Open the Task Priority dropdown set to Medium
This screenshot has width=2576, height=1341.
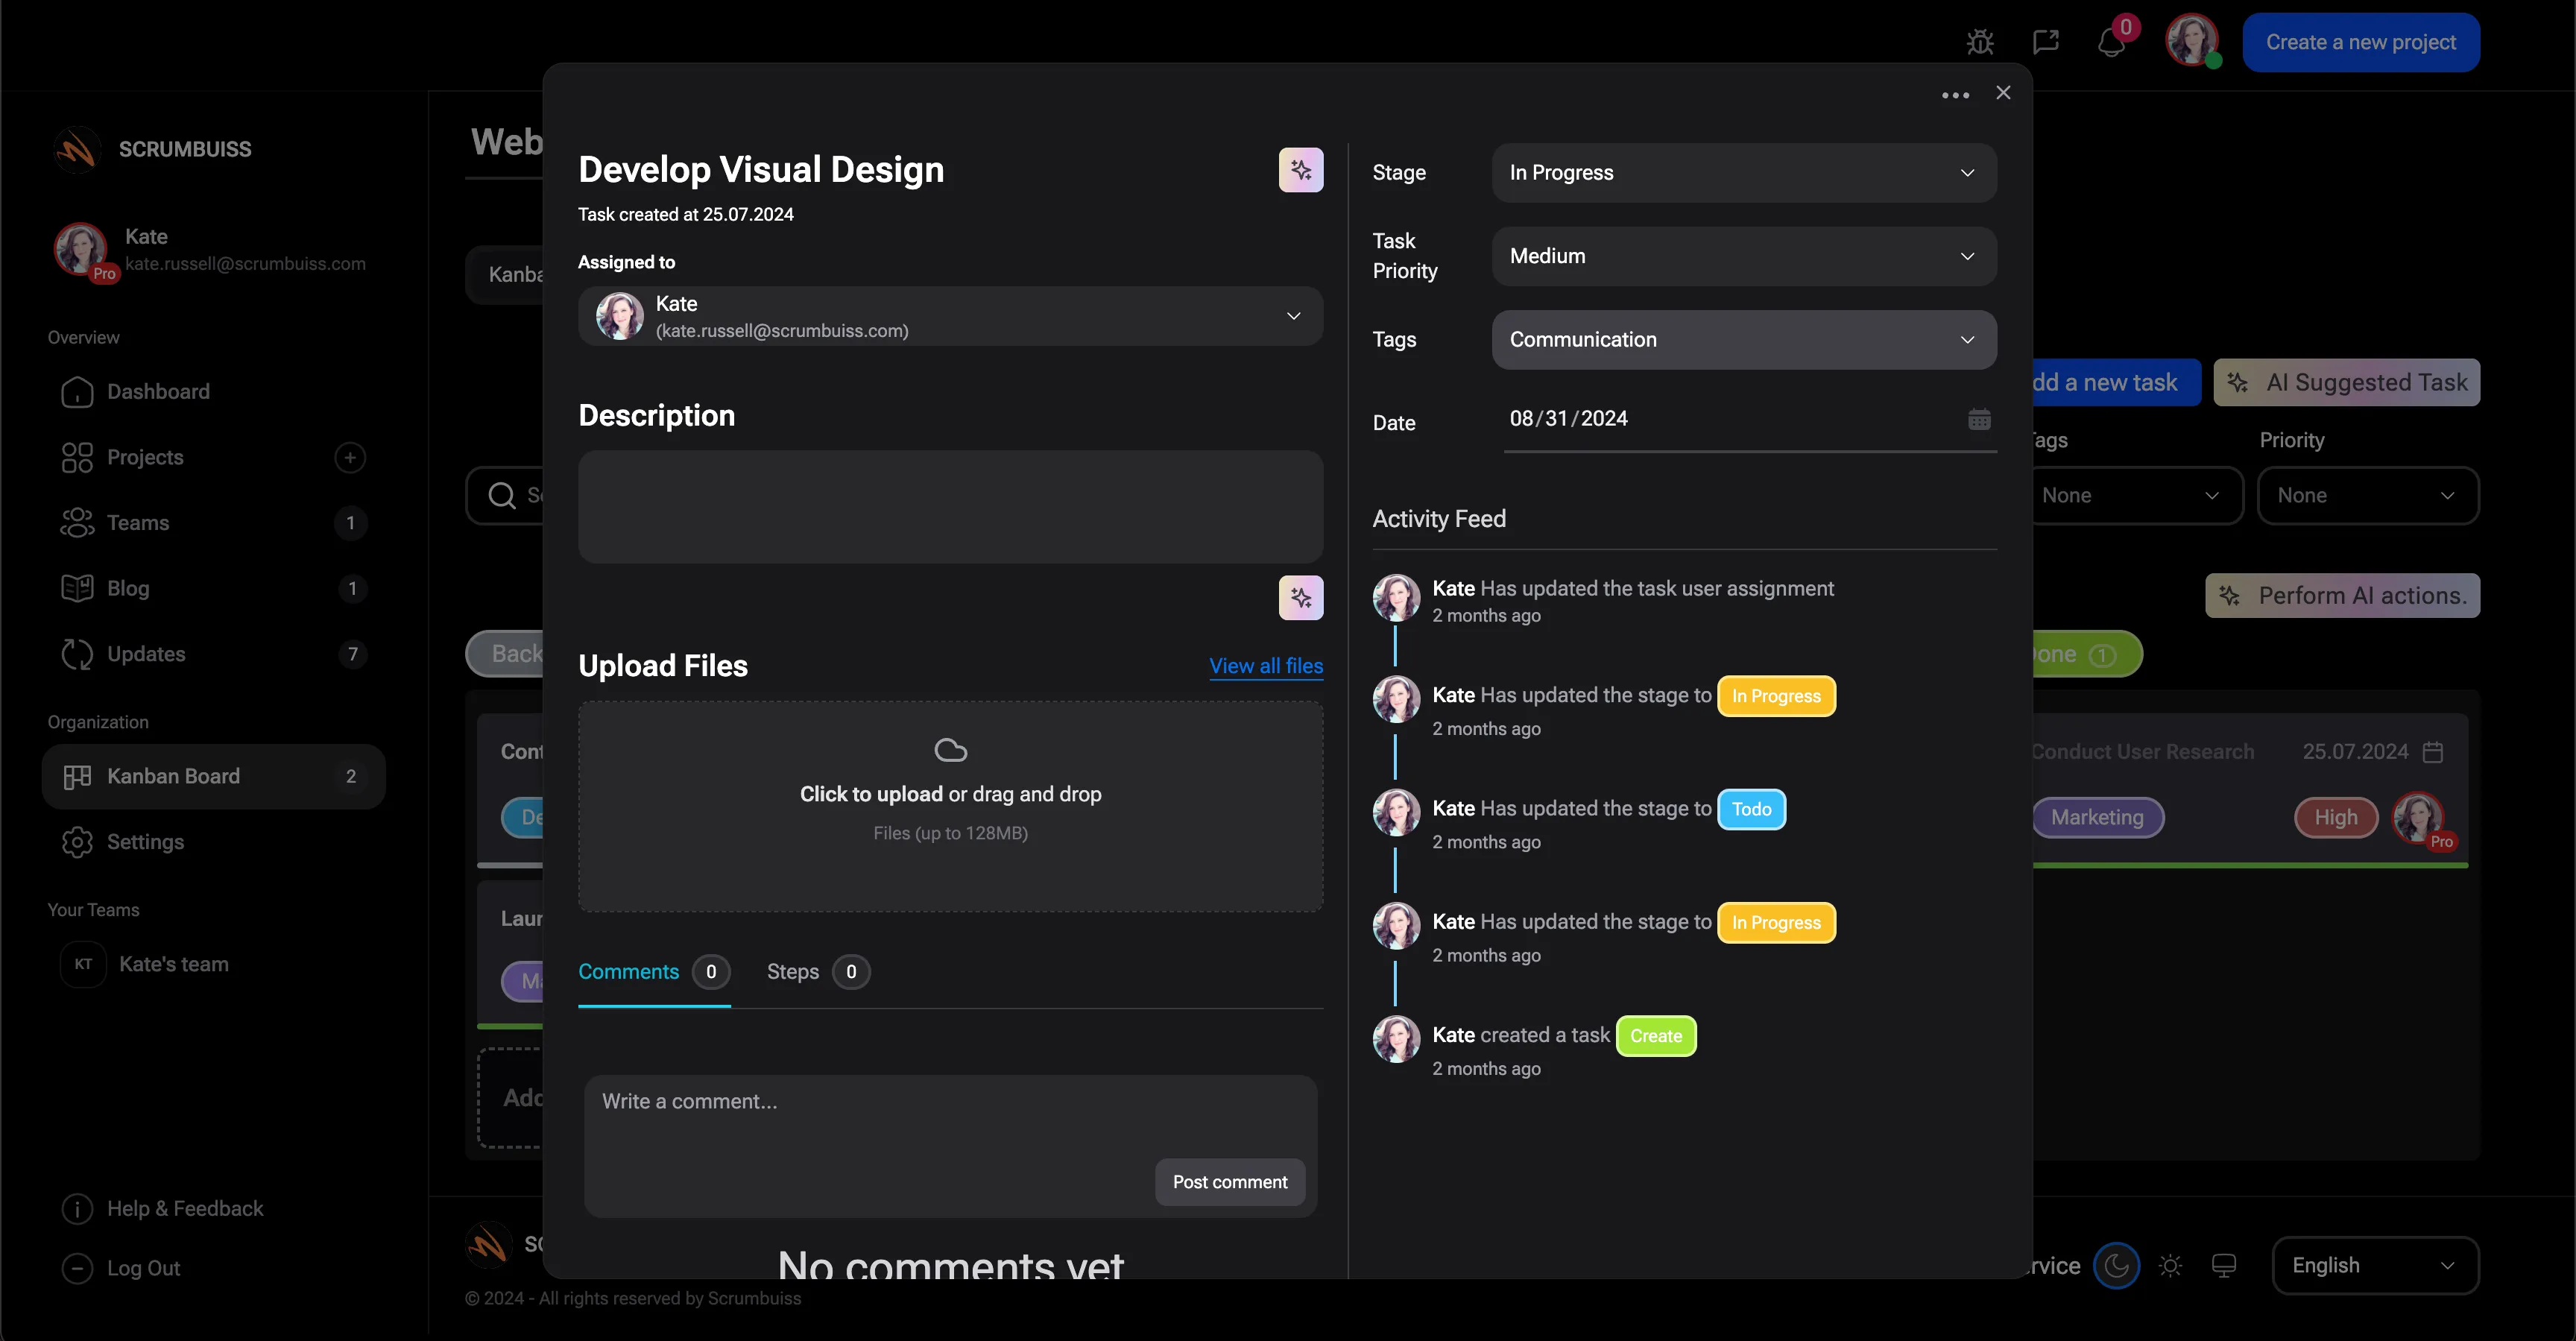point(1743,256)
